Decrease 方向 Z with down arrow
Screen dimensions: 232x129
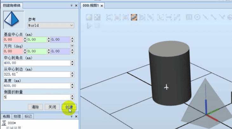pyautogui.click(x=72, y=53)
